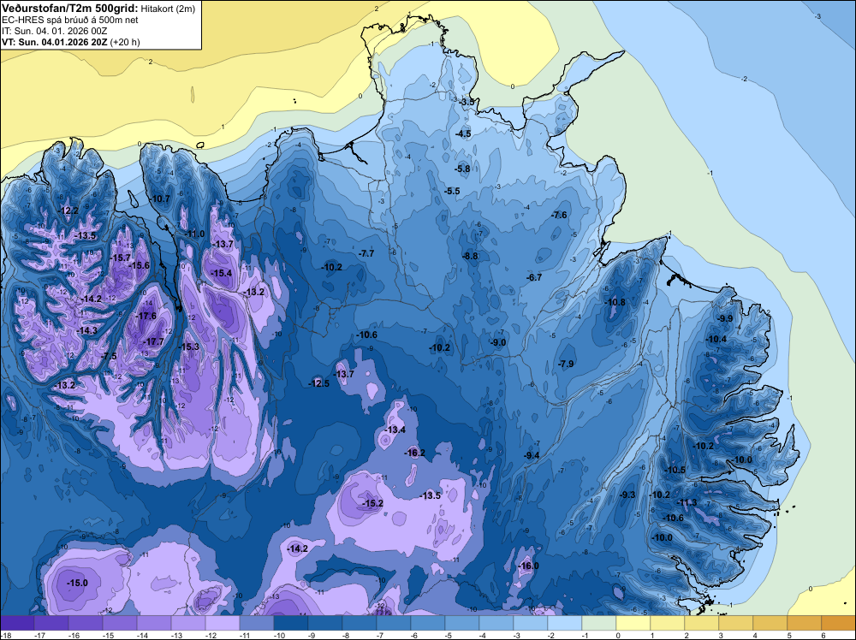This screenshot has width=856, height=640.
Task: Click the -10.7 temperature value
Action: 161,199
